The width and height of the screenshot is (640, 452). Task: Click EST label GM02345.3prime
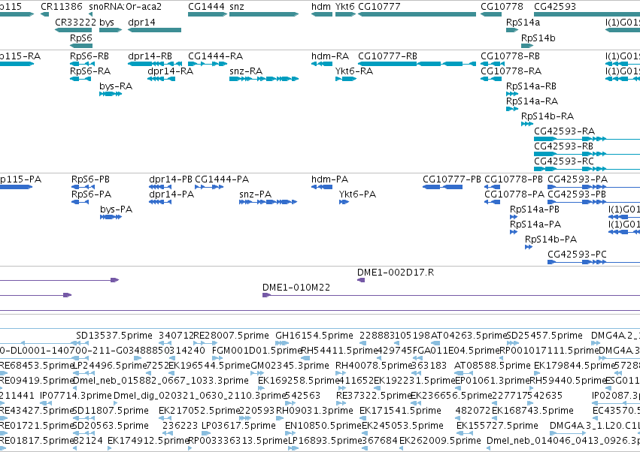[290, 366]
